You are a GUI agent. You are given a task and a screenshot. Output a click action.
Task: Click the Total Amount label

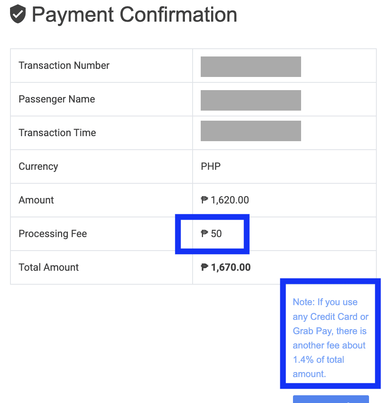[49, 267]
